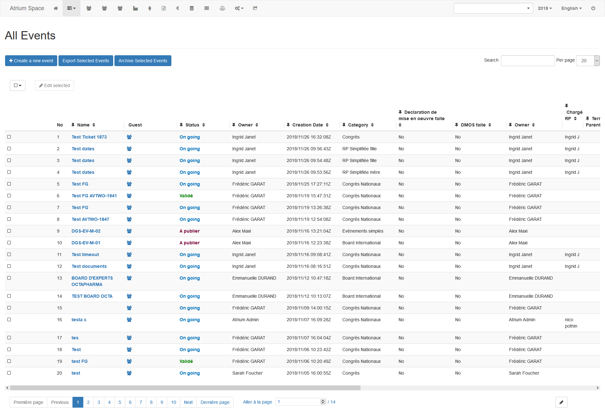
Task: Open the database stack icon in navbar
Action: tap(192, 8)
